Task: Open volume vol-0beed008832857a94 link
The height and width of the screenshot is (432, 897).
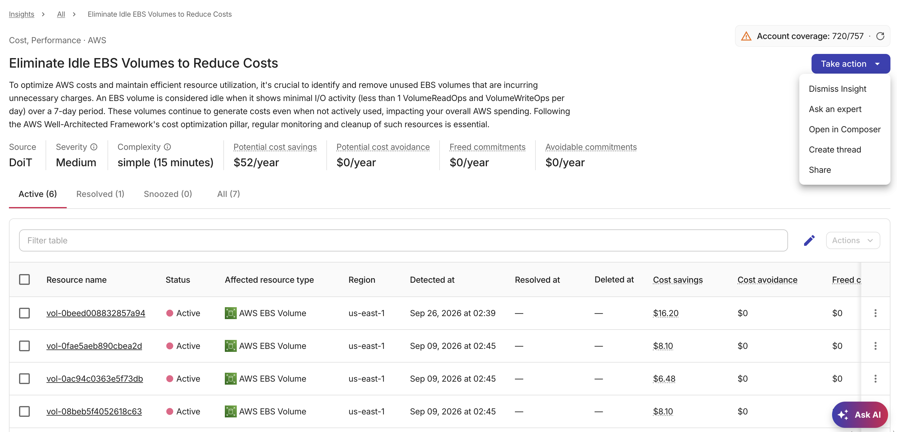Action: tap(96, 313)
